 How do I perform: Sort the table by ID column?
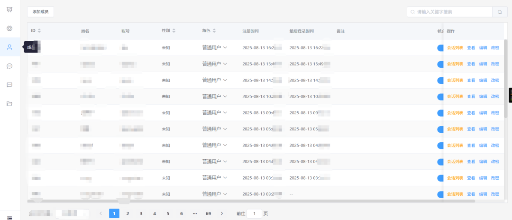[x=39, y=31]
